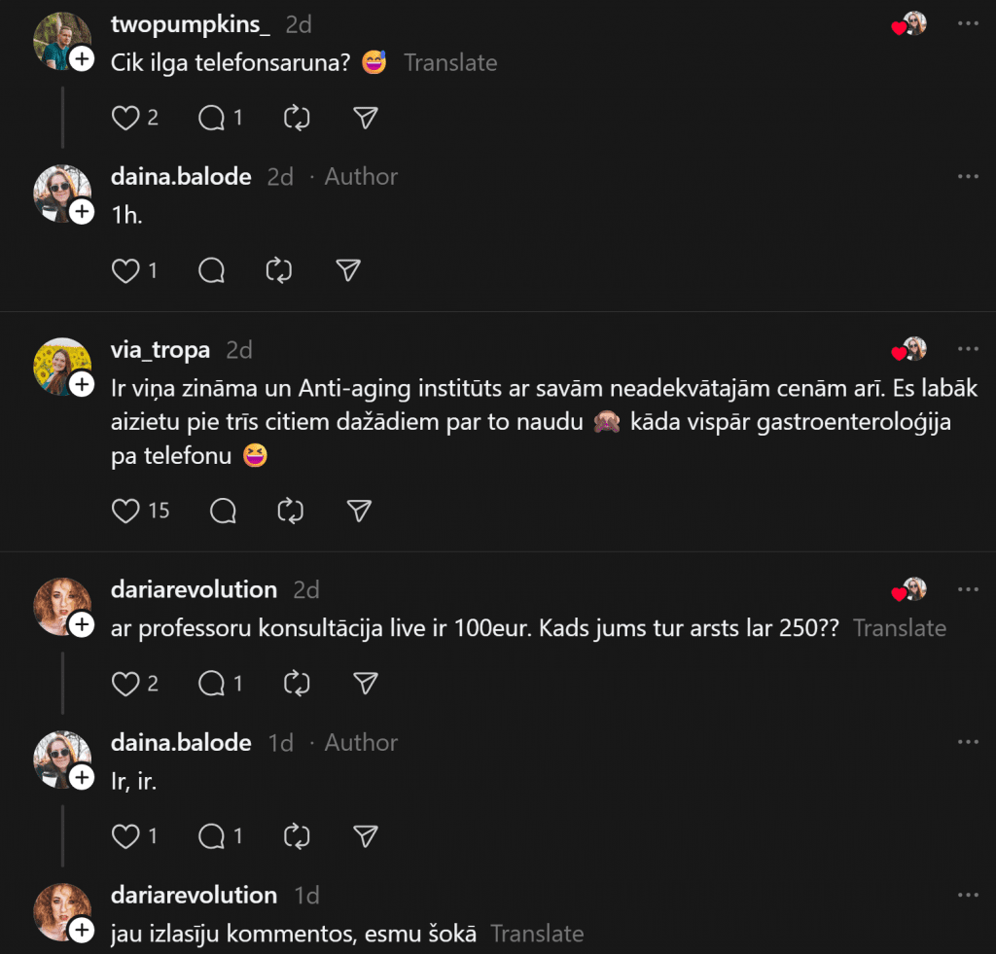Open more options menu on via_tropa's comment
This screenshot has width=996, height=954.
(x=968, y=349)
